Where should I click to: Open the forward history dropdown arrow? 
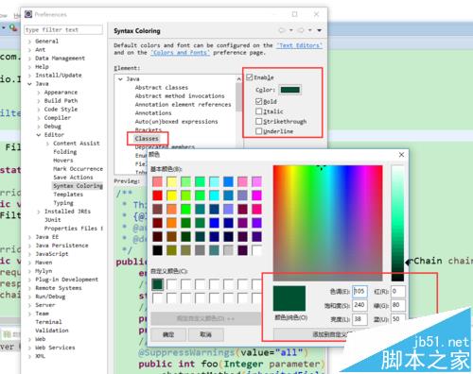click(x=310, y=30)
